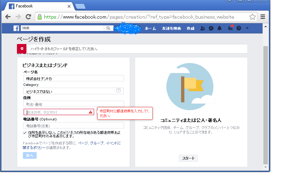
Task: Open the icon with red notification badge
Action: click(x=230, y=28)
